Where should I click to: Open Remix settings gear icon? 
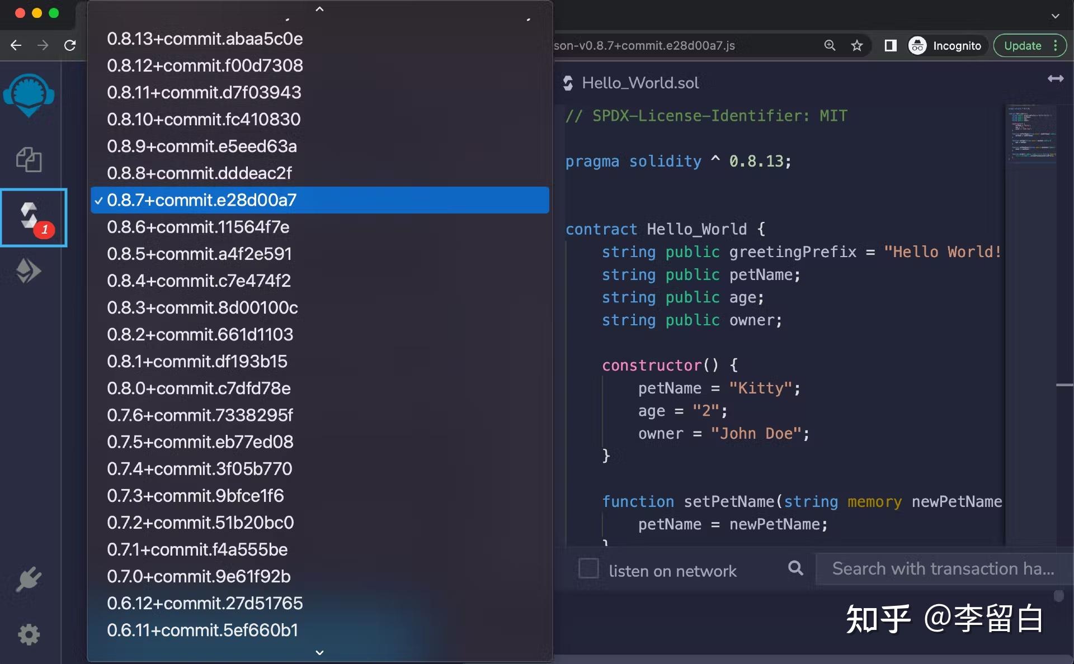coord(29,634)
